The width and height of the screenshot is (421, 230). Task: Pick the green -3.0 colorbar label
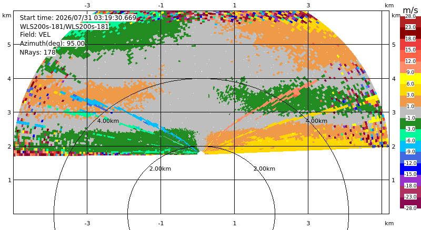[410, 129]
